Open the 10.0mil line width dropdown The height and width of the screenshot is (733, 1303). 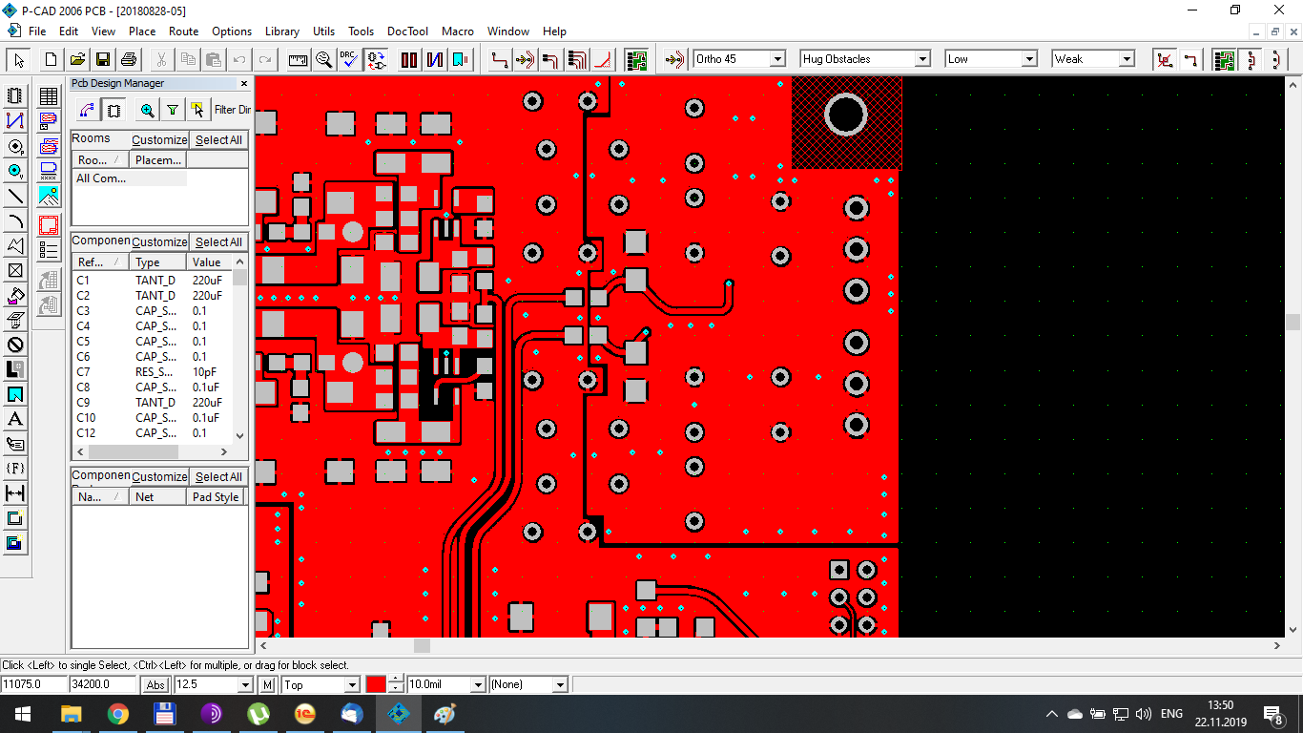point(478,685)
